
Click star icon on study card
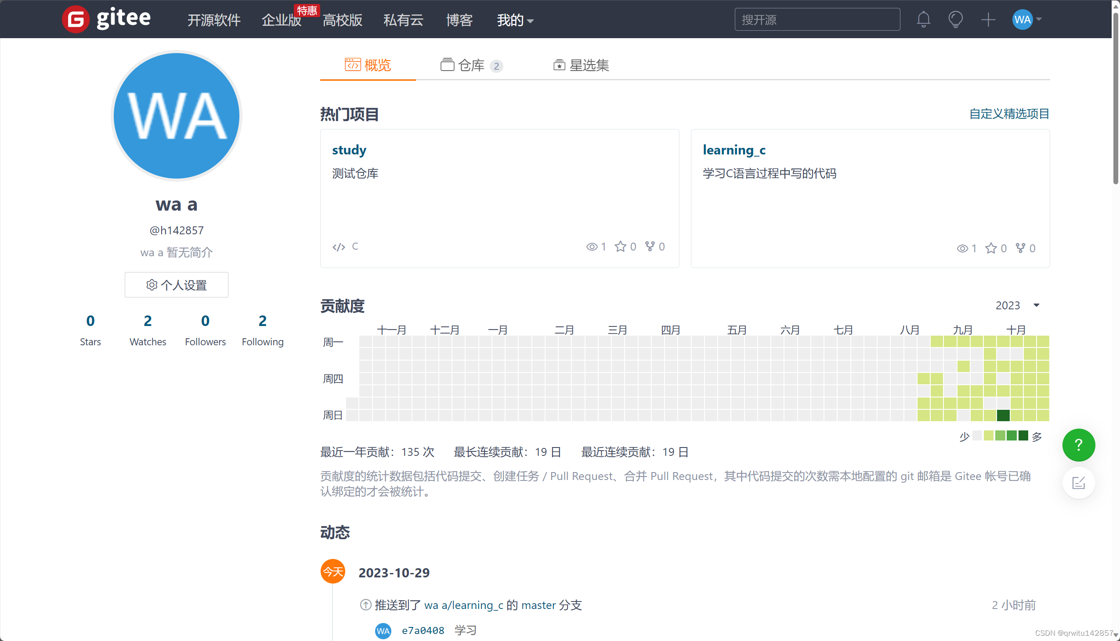coord(620,247)
